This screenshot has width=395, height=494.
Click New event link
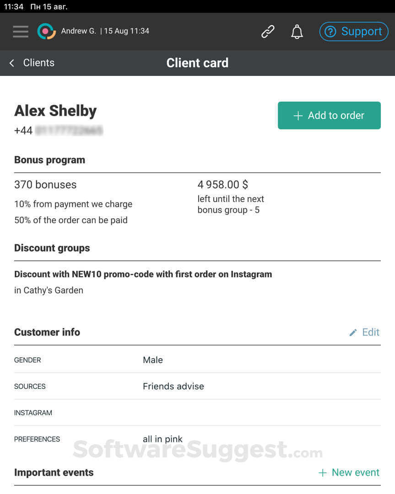(355, 473)
